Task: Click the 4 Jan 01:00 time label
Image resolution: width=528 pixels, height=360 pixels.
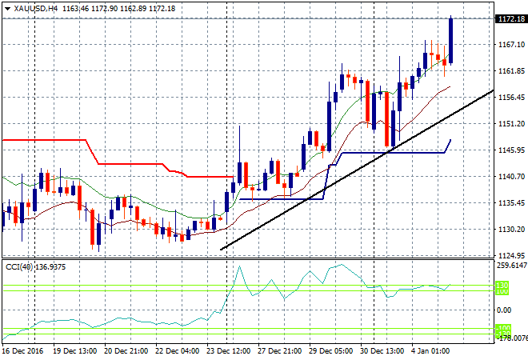Action: [x=430, y=351]
